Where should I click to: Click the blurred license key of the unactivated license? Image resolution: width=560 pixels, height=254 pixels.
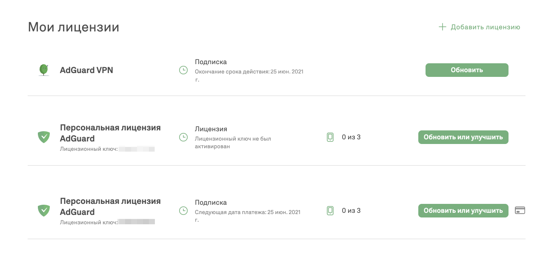[x=136, y=149]
